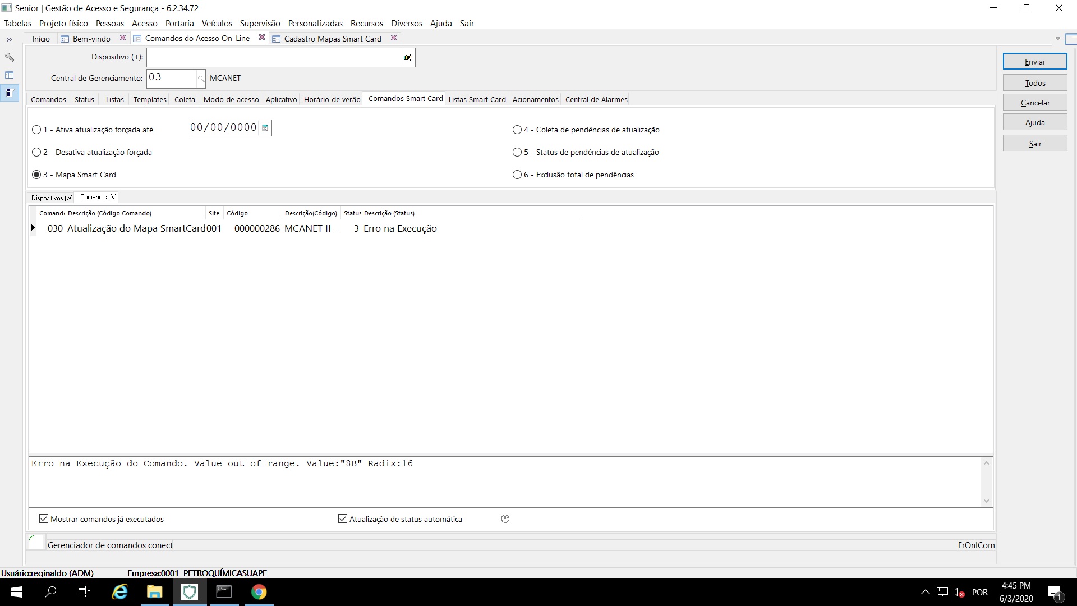Uncheck Mostrar comandos já executados
Screen dimensions: 1077x606
[44, 519]
